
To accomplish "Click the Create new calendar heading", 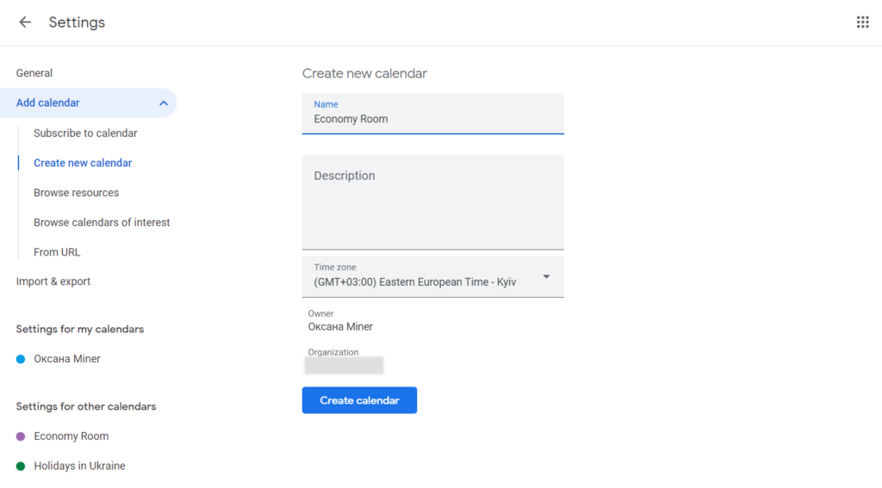I will tap(364, 74).
